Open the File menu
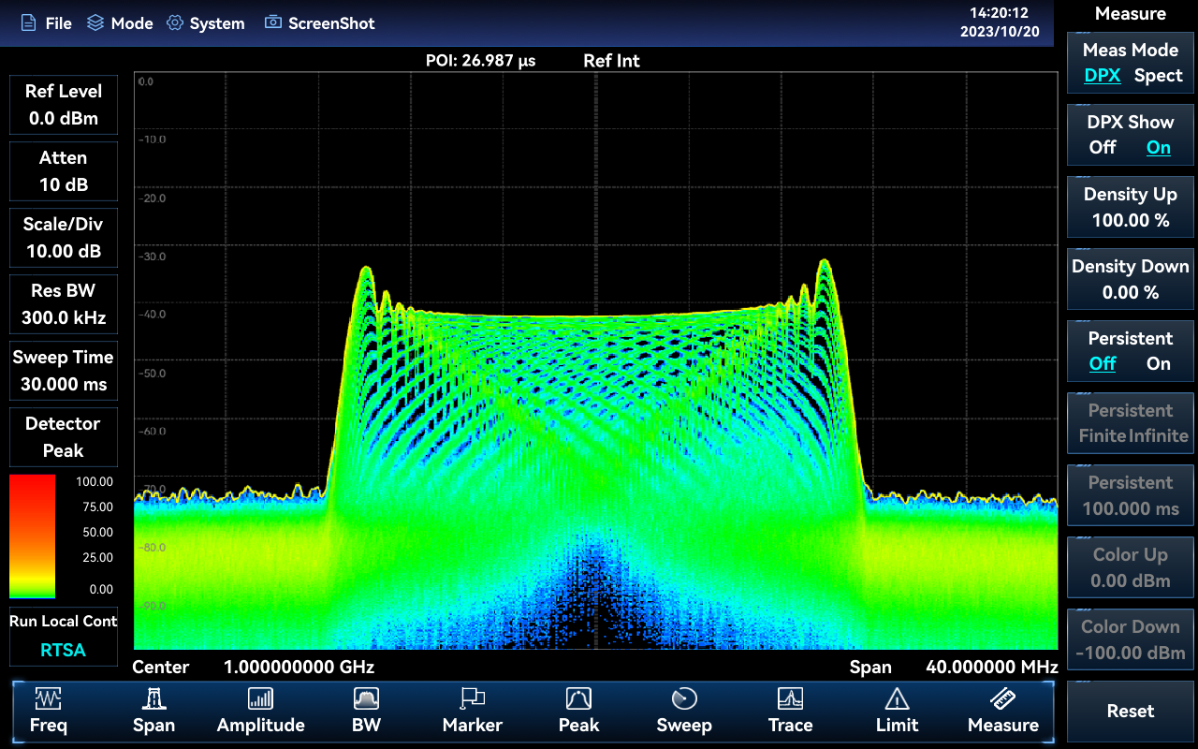Image resolution: width=1198 pixels, height=749 pixels. tap(47, 23)
